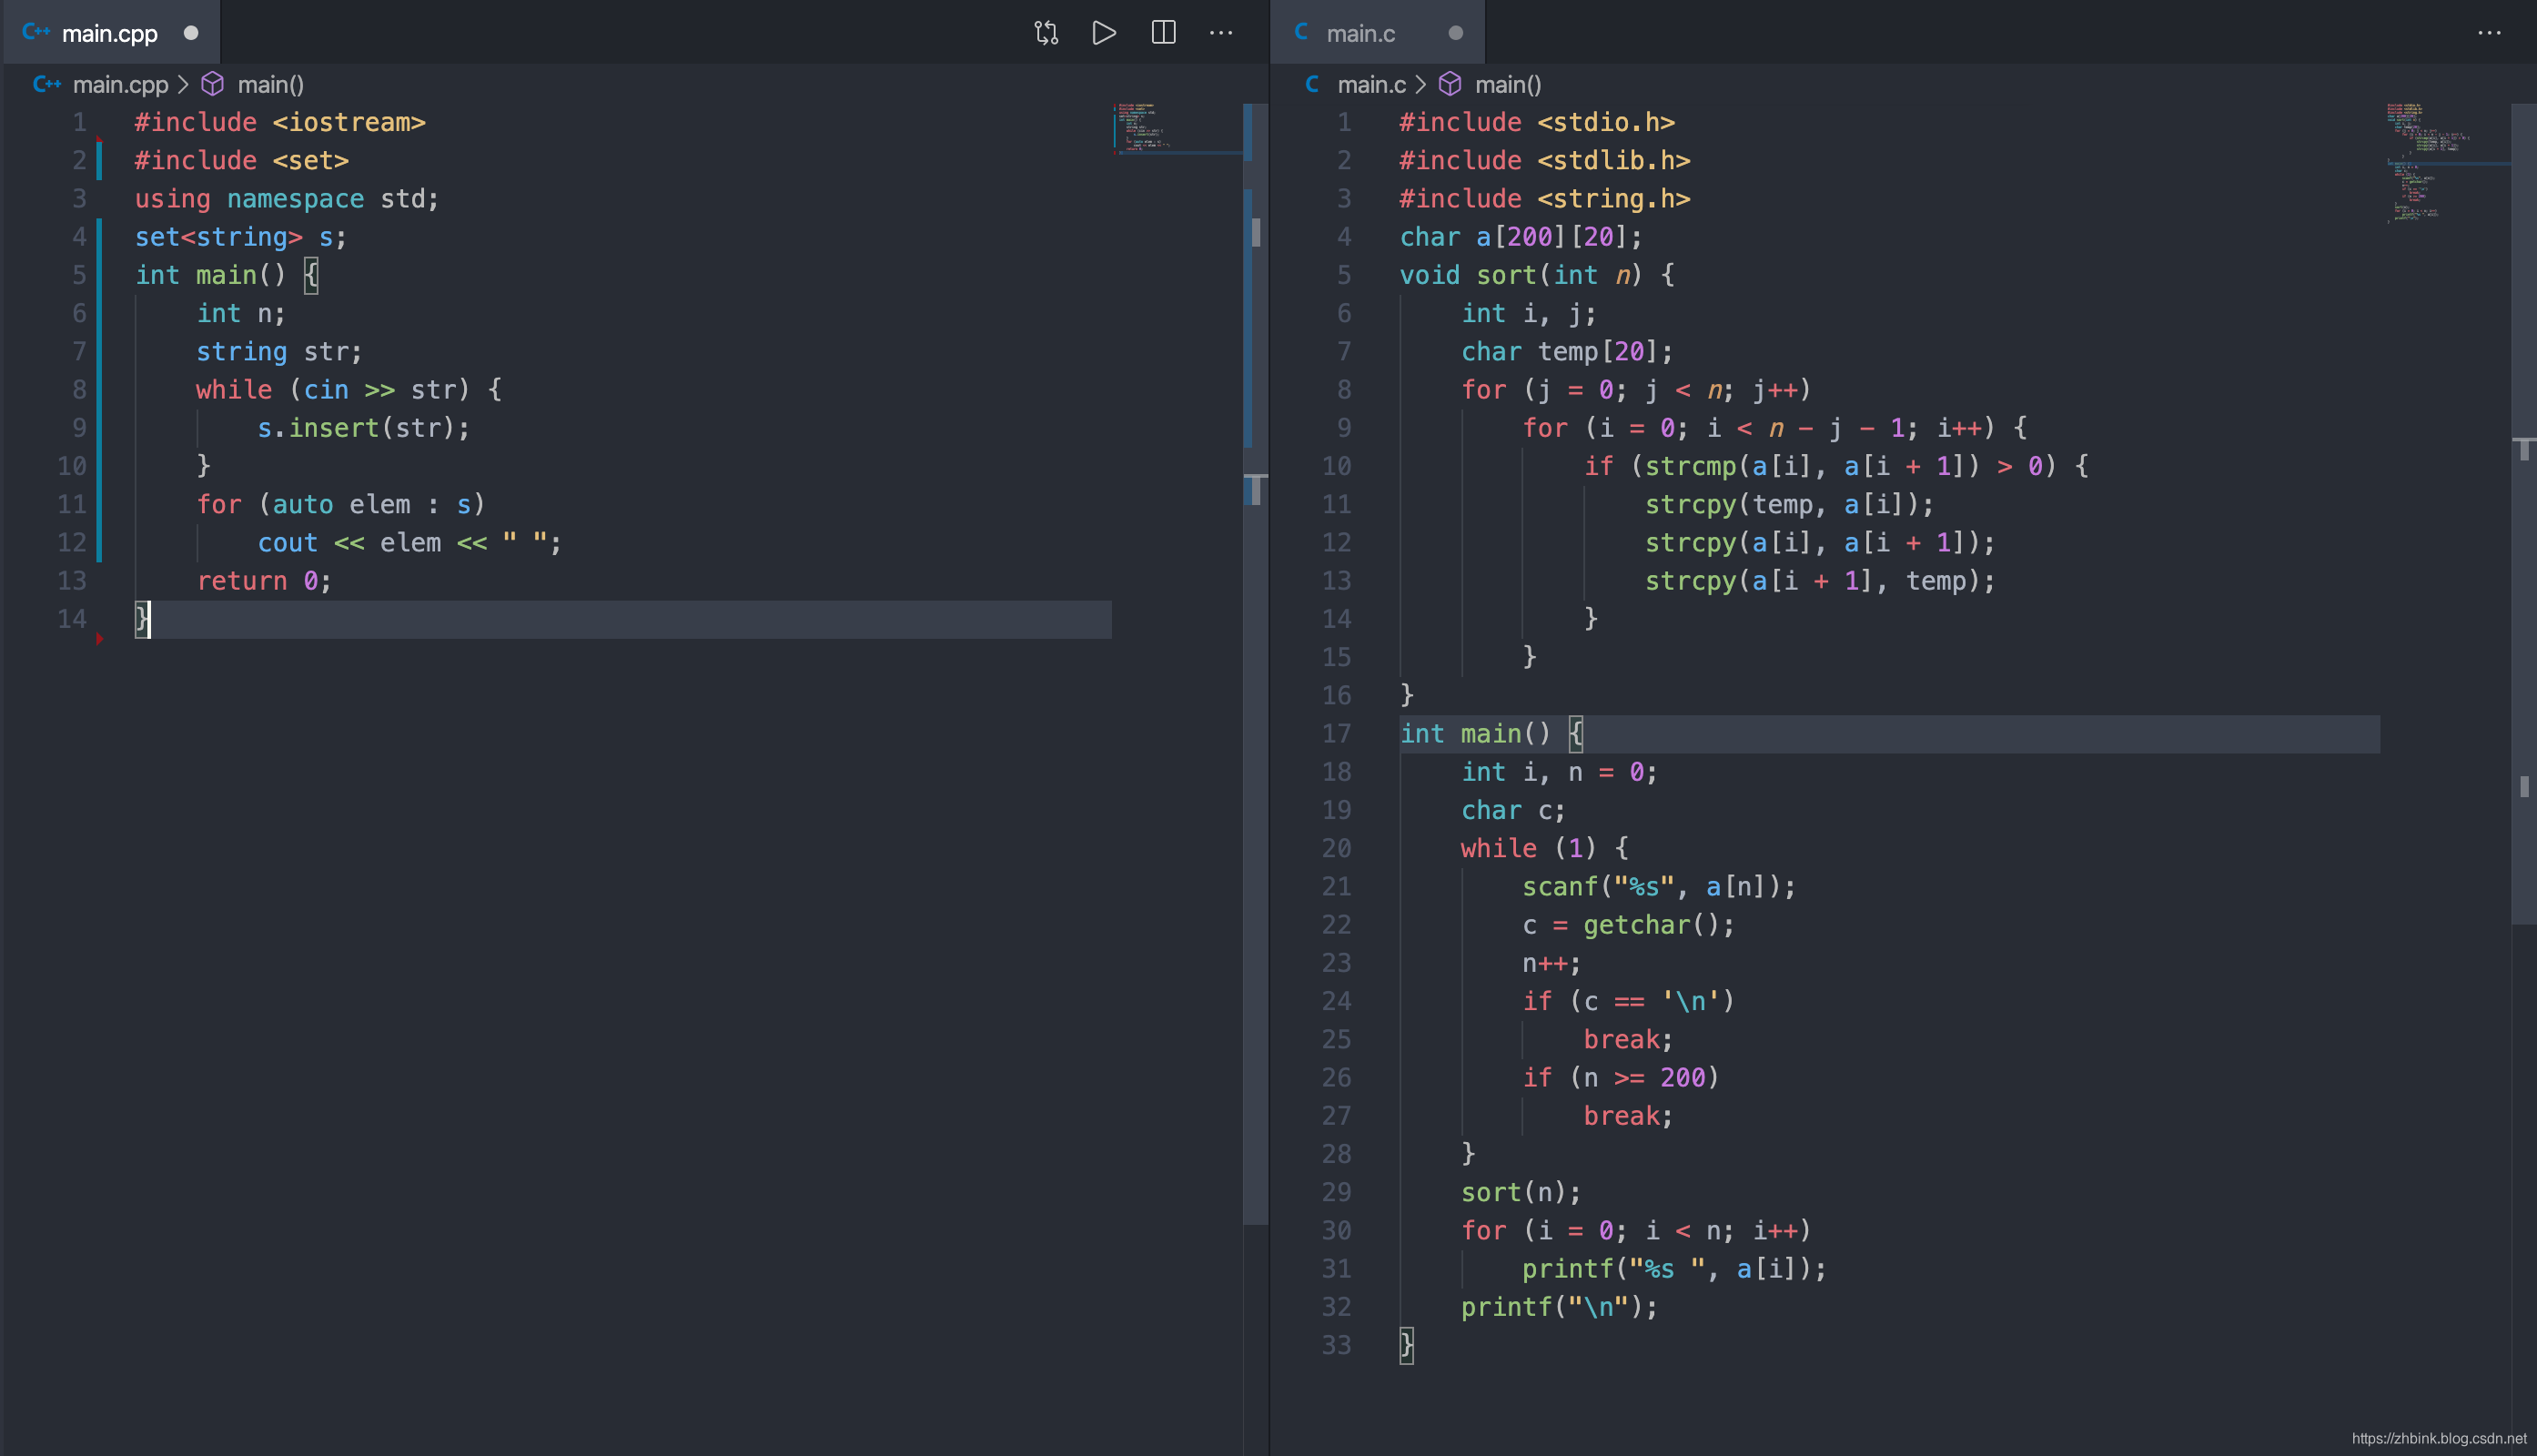Click on 'printf("\n");' line
Viewport: 2537px width, 1456px height.
(1560, 1307)
